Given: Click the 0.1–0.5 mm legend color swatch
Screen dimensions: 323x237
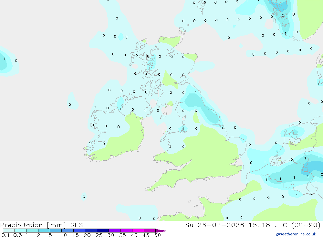Looking at the screenshot, I should [x=9, y=231].
